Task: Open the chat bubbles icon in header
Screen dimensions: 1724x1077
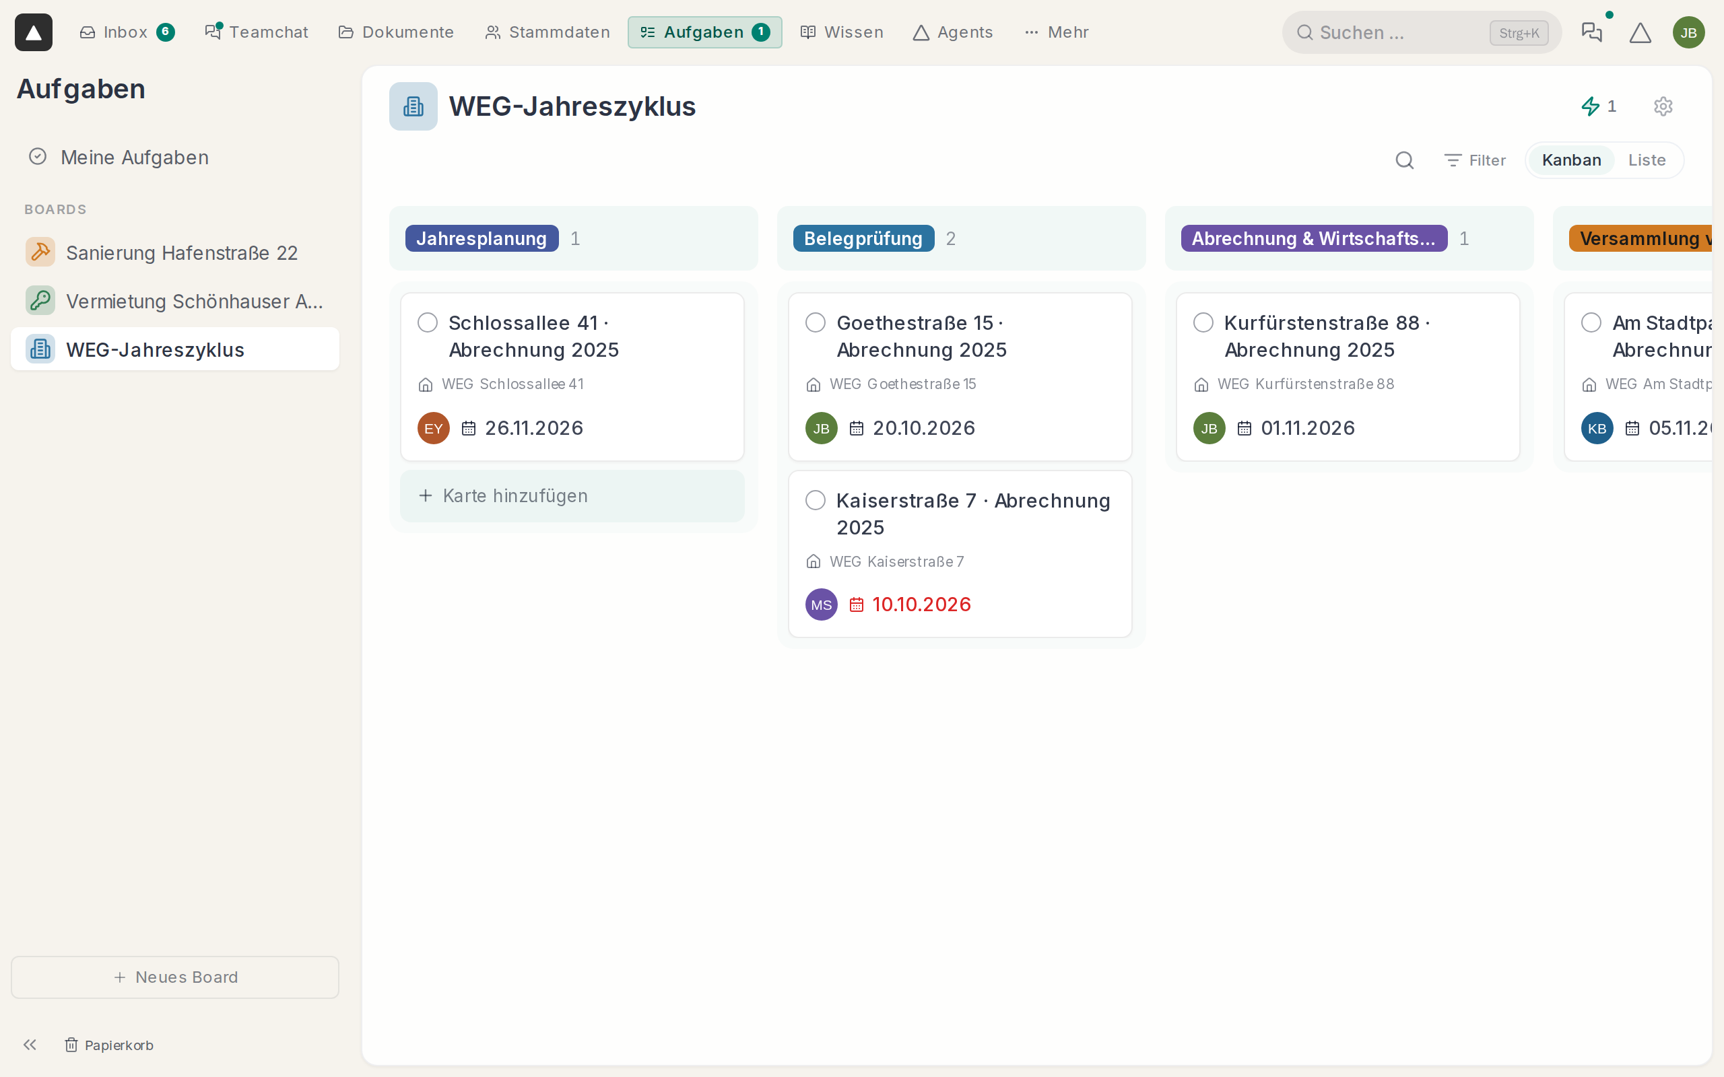Action: click(1591, 32)
